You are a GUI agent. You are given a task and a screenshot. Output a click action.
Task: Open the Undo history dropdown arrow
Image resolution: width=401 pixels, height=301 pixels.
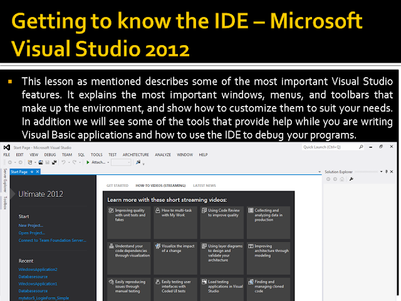pyautogui.click(x=69, y=162)
